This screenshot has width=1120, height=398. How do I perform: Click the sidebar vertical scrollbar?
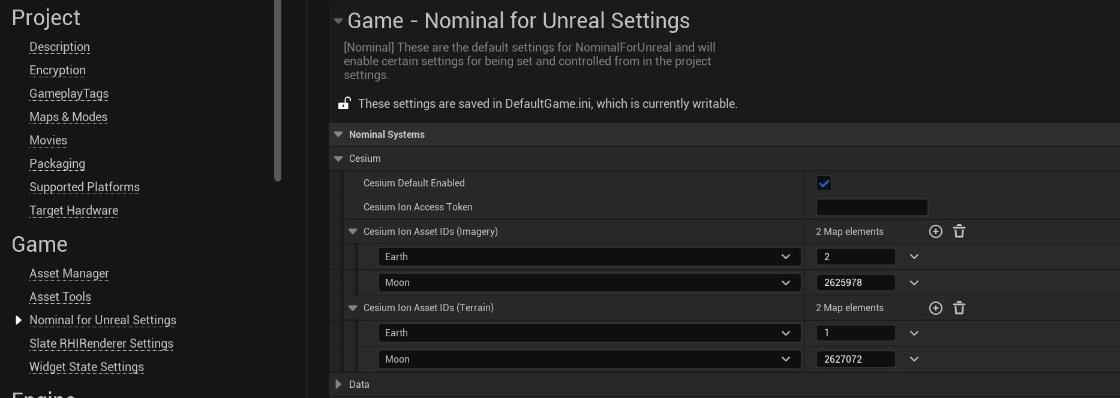pyautogui.click(x=277, y=90)
